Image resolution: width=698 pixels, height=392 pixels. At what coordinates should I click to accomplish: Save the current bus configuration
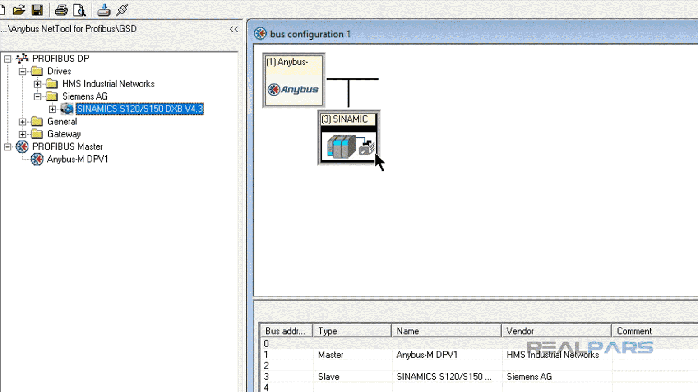click(x=37, y=9)
